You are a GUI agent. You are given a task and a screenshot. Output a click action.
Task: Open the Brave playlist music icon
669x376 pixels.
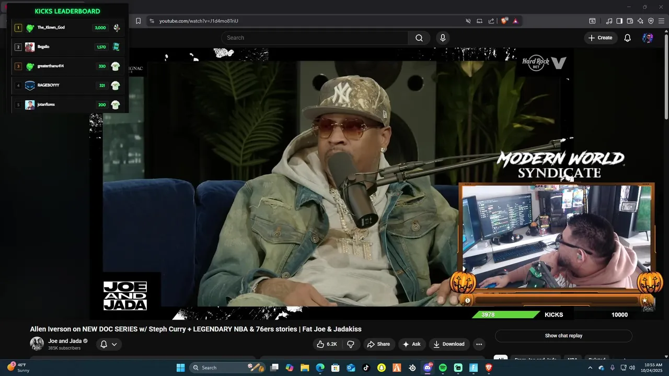click(x=609, y=21)
